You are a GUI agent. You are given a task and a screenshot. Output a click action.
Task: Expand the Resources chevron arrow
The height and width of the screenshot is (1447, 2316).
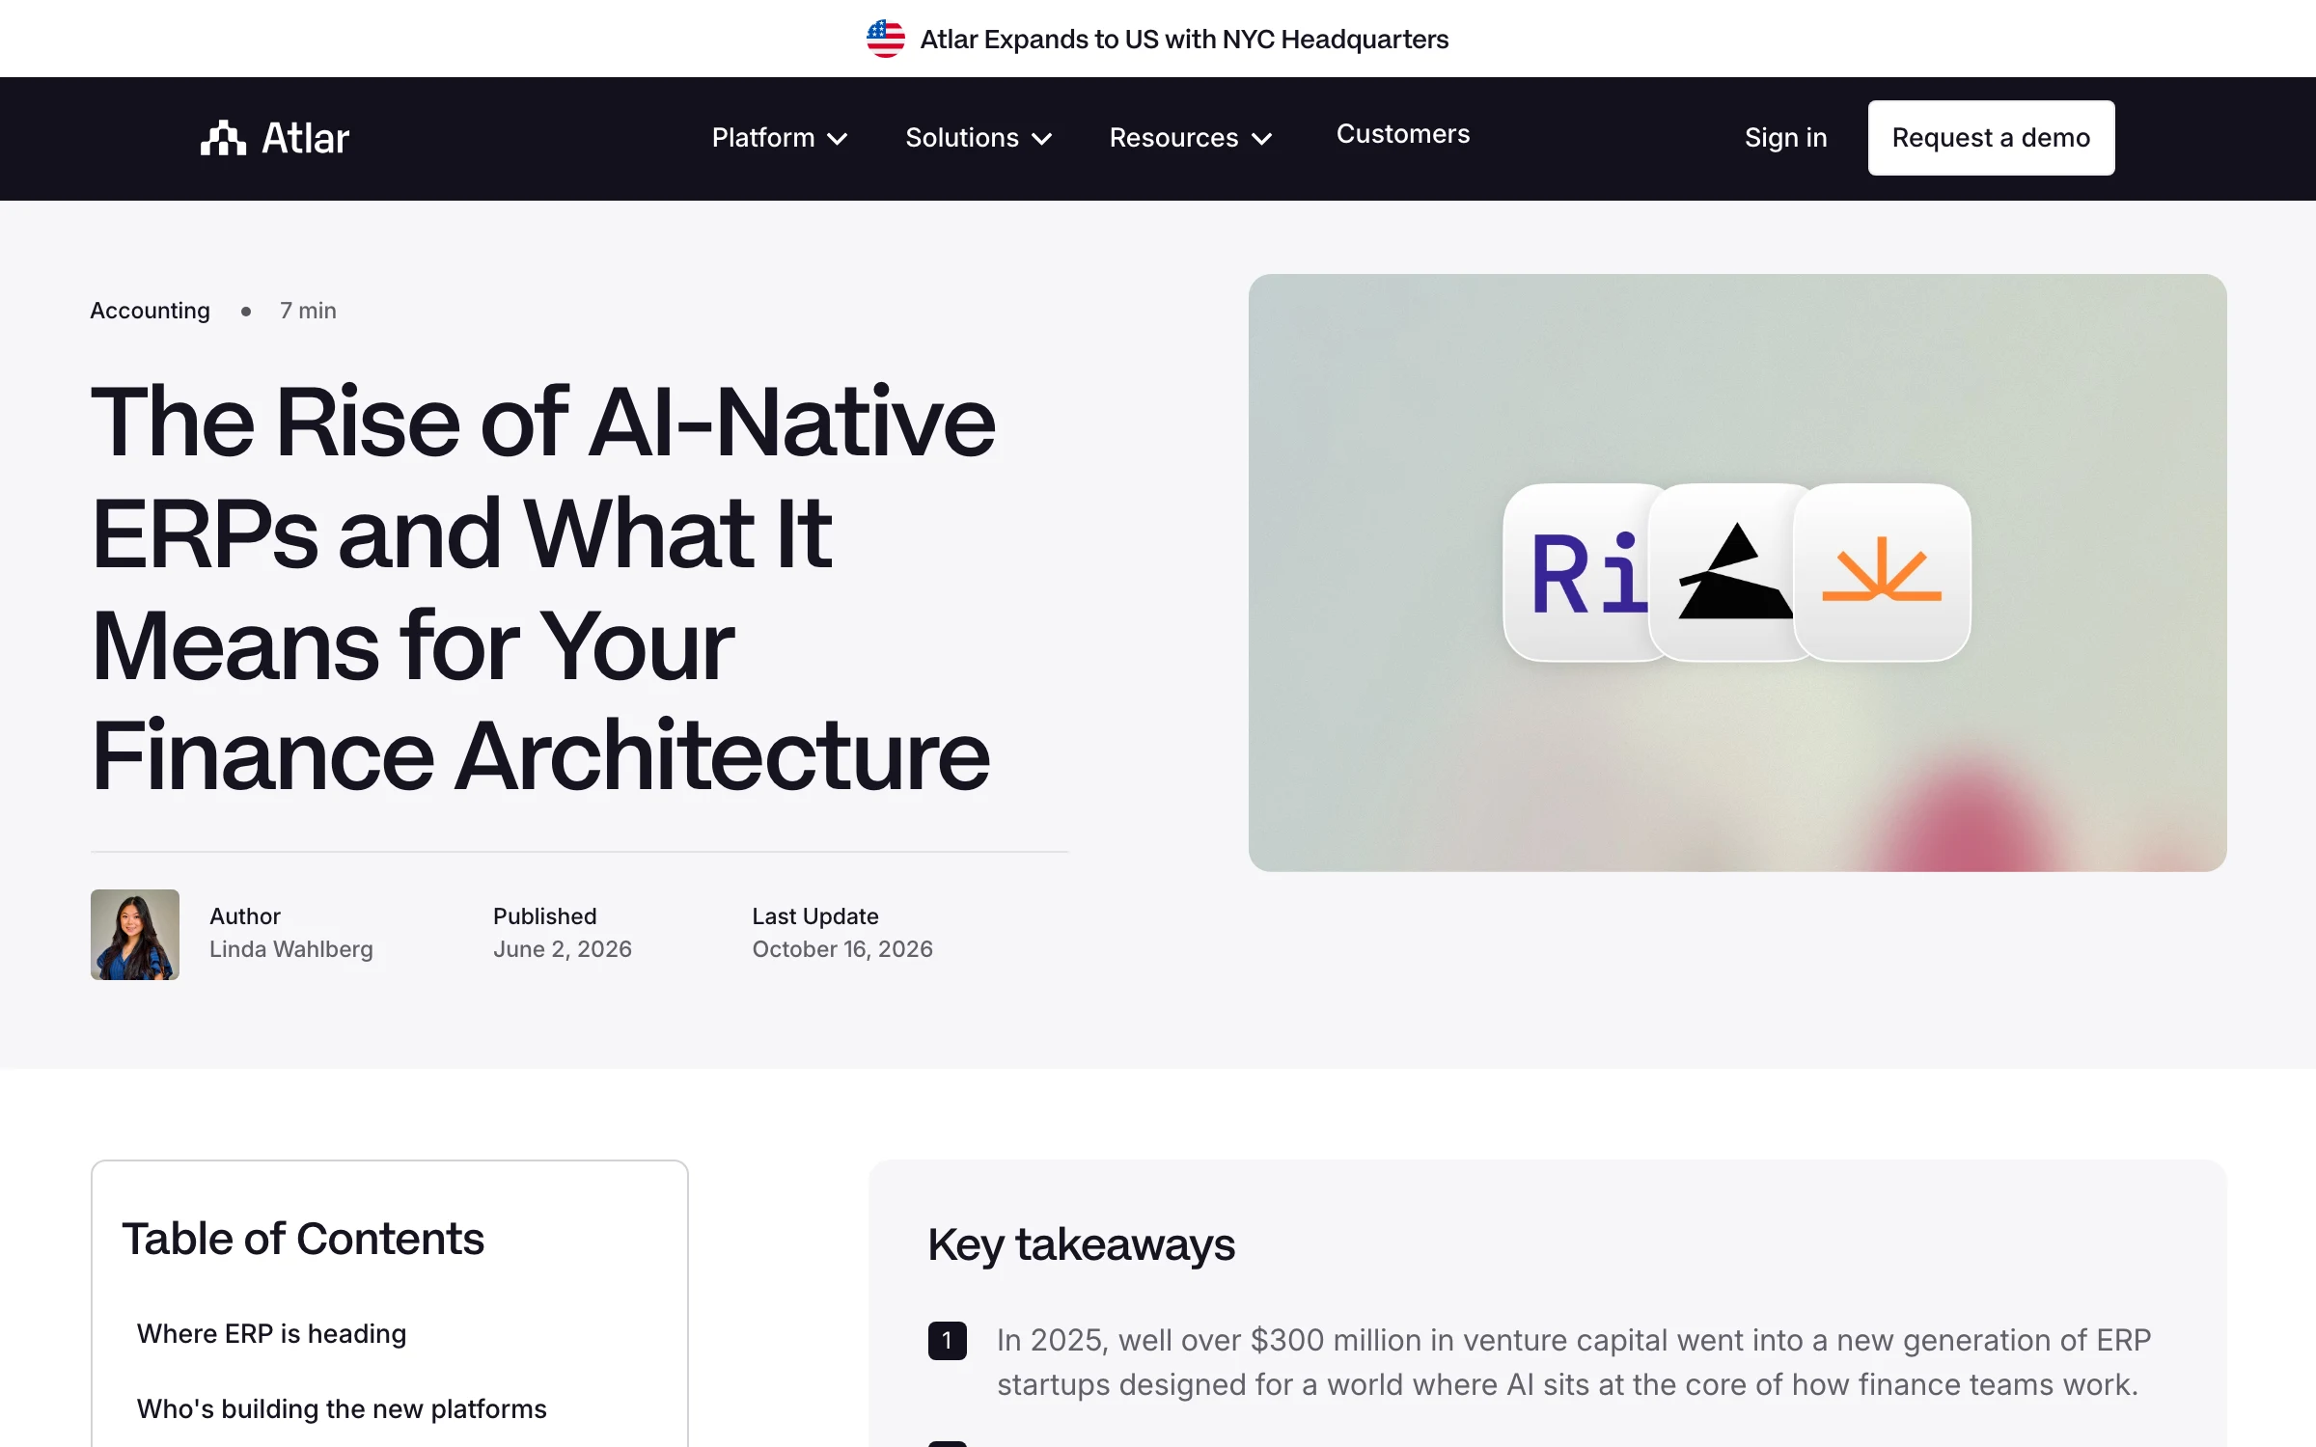tap(1261, 139)
